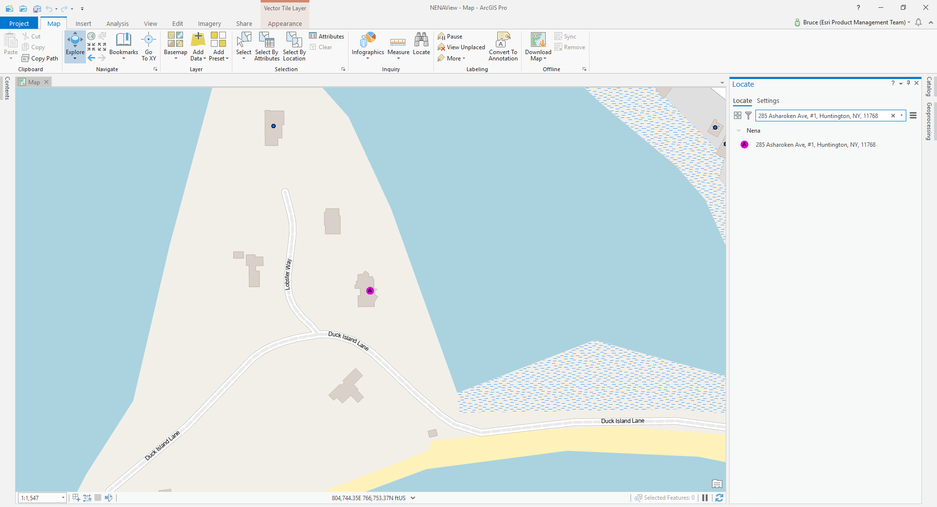Toggle Pause labeling
This screenshot has width=937, height=507.
coord(450,36)
